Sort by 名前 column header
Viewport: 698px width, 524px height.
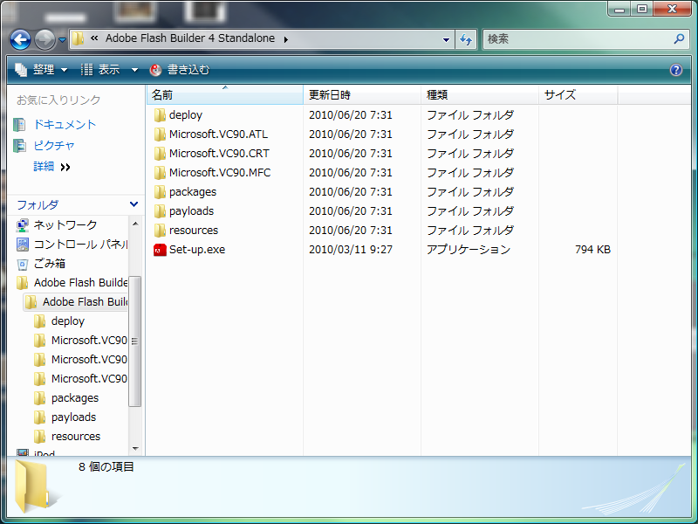(x=225, y=95)
